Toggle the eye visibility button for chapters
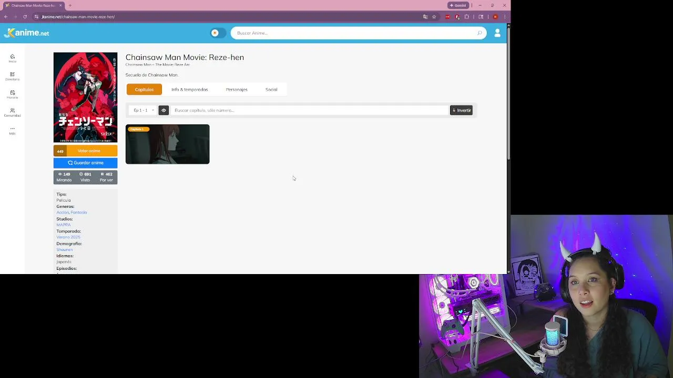The image size is (673, 378). click(164, 110)
